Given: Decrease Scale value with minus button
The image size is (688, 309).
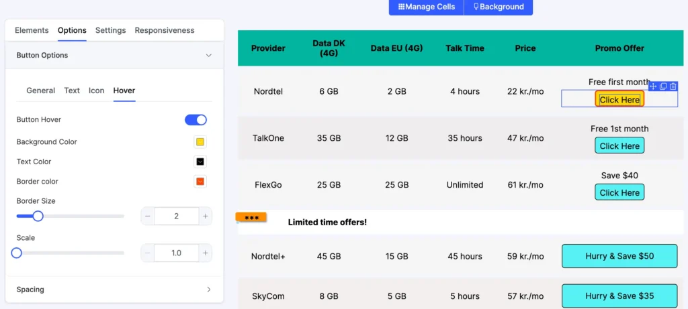Looking at the screenshot, I should tap(147, 253).
